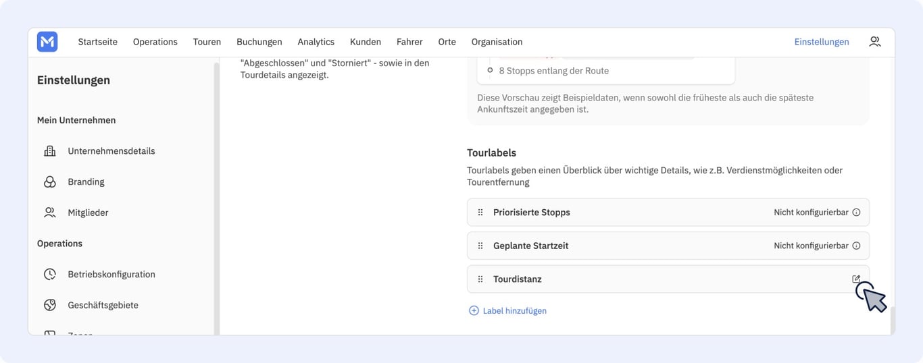Select Geschäftsgebiete in sidebar

tap(103, 305)
